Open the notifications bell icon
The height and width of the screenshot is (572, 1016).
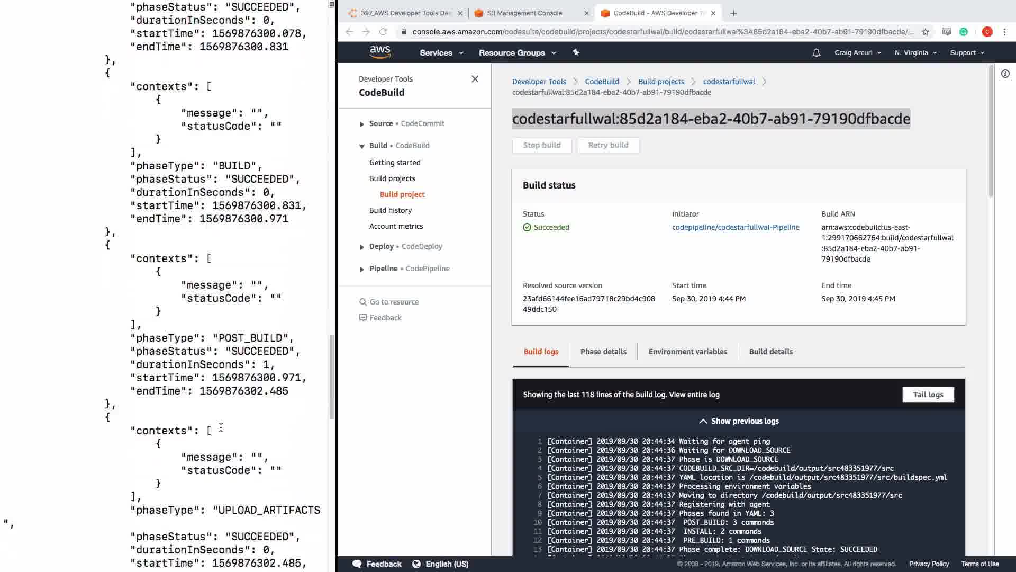click(x=816, y=52)
